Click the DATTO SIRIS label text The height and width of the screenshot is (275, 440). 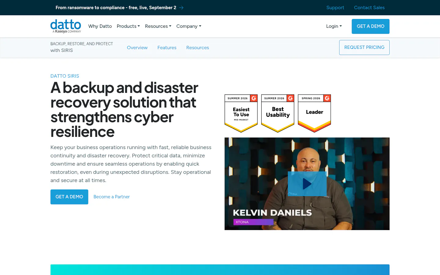(65, 76)
